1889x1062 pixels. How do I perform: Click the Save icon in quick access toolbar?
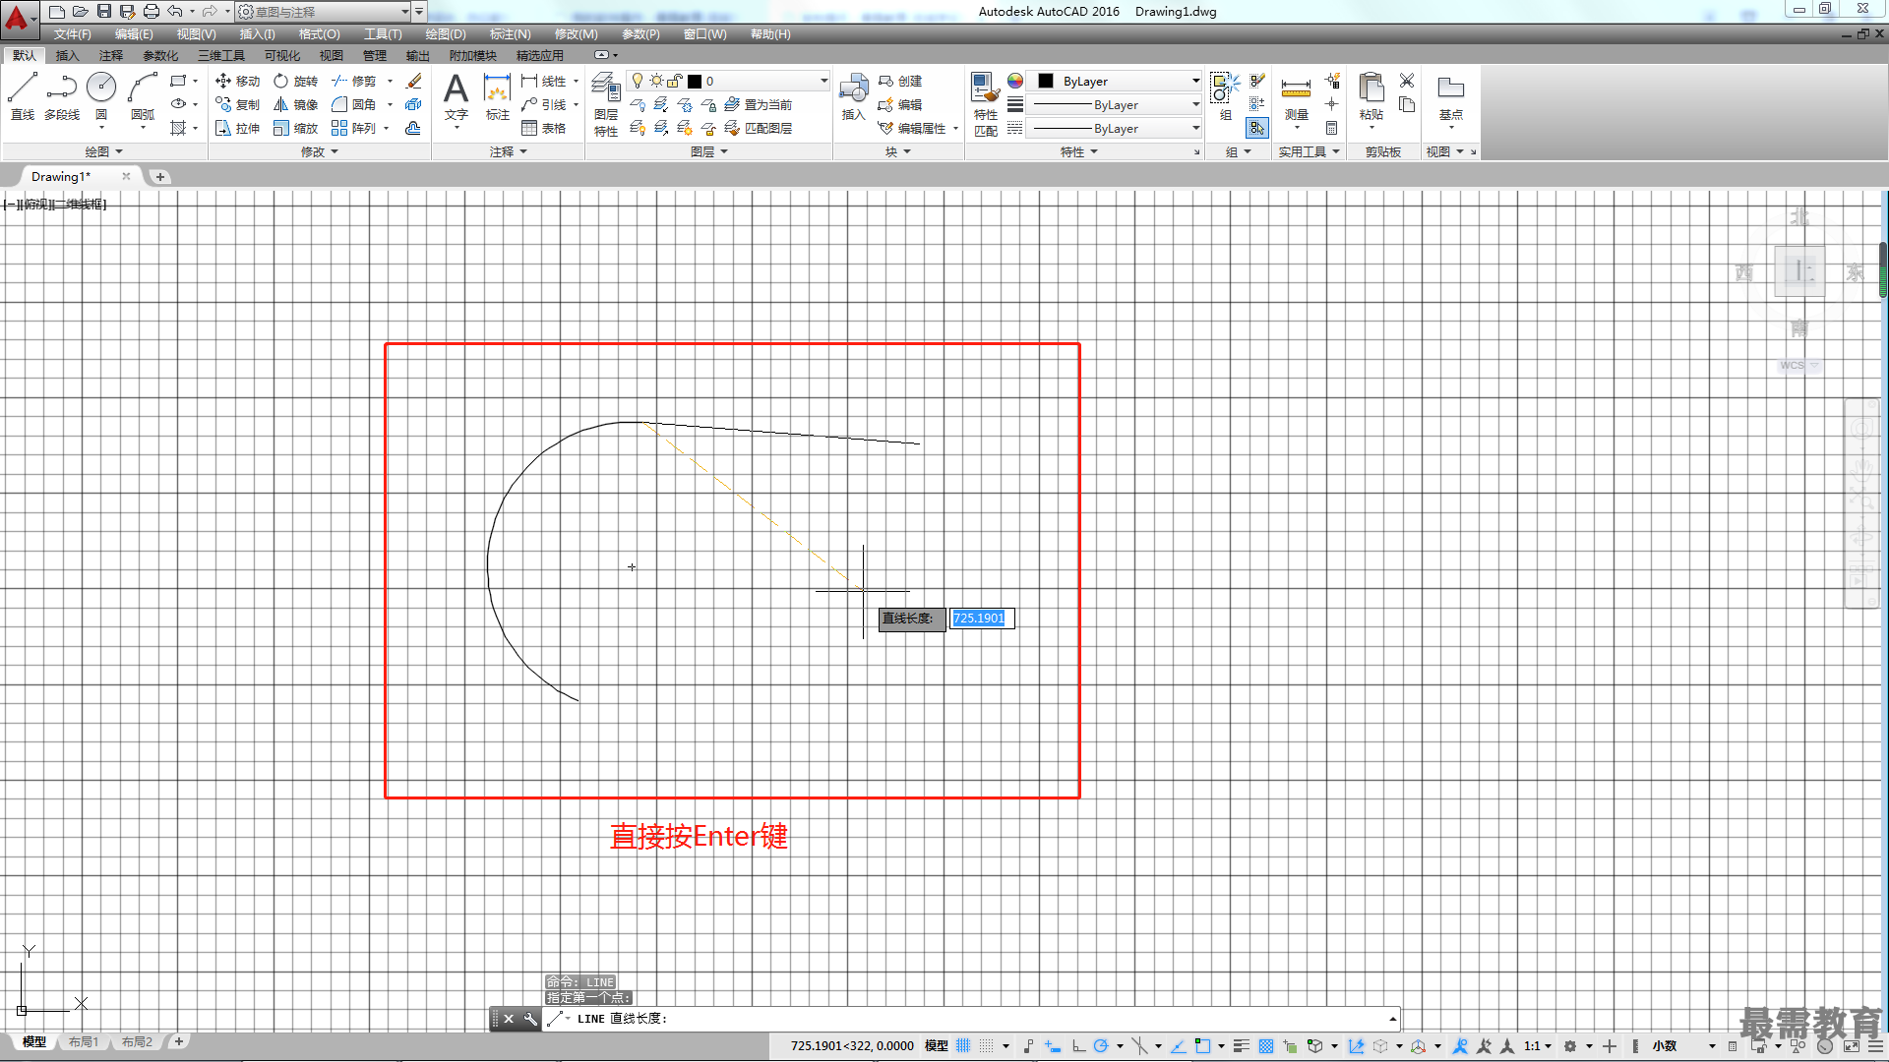(x=104, y=11)
